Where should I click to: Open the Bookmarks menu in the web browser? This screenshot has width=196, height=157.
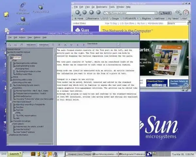coord(102,7)
